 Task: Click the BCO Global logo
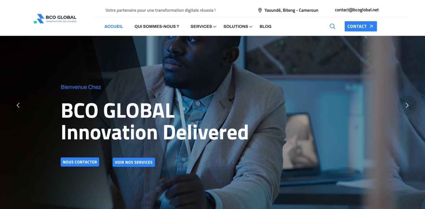pyautogui.click(x=55, y=19)
